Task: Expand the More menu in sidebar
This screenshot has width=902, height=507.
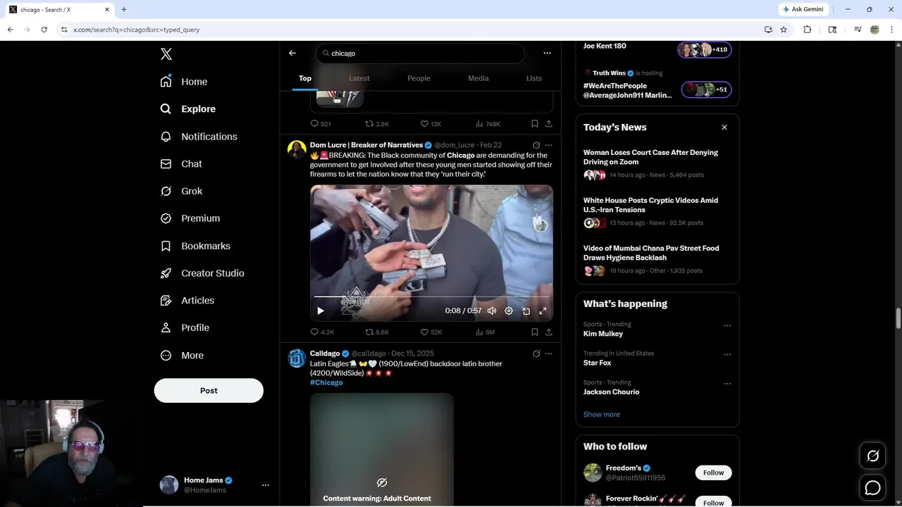Action: [x=182, y=356]
